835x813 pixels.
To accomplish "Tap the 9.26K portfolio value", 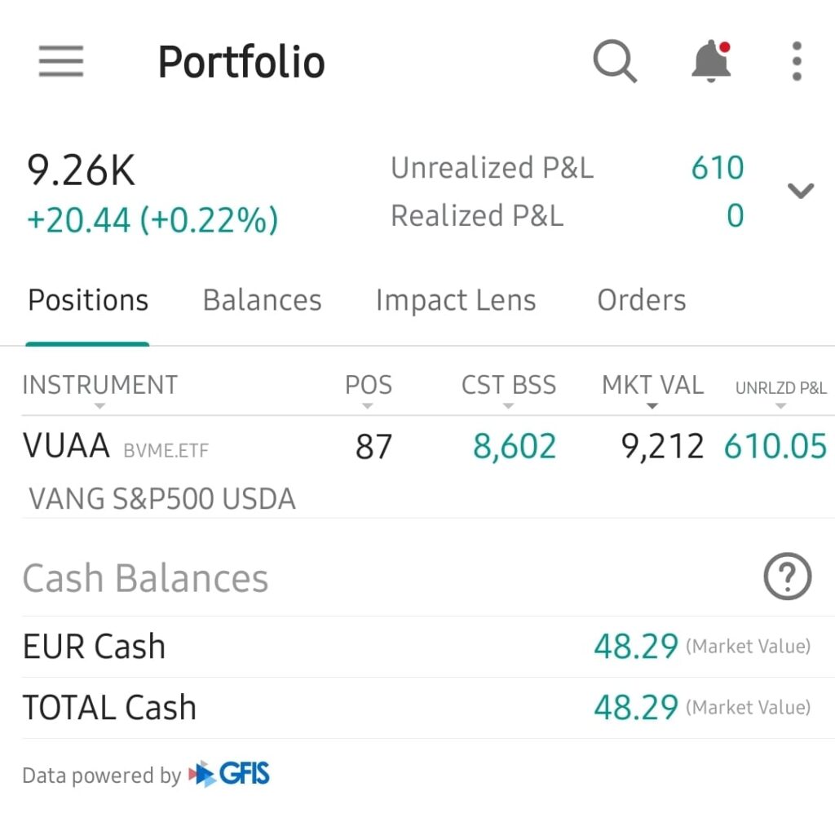I will coord(82,171).
